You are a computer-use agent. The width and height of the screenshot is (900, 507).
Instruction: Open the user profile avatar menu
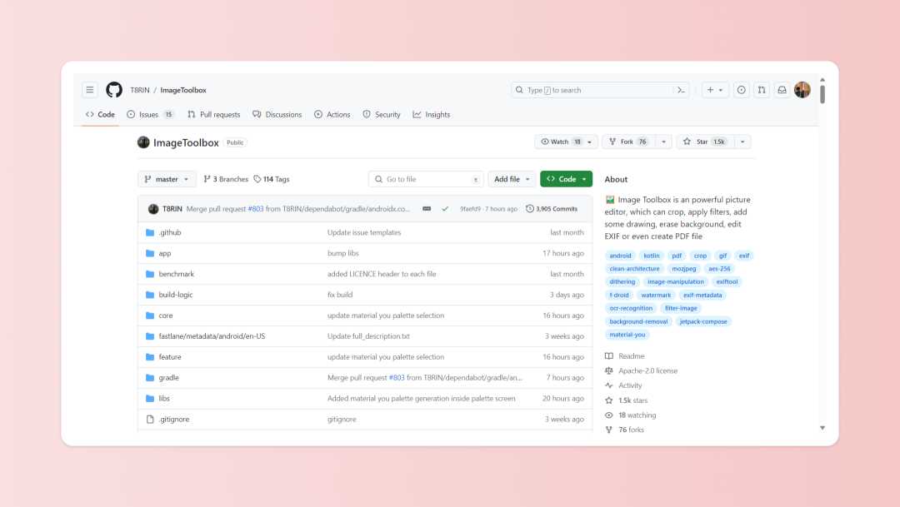pyautogui.click(x=802, y=90)
